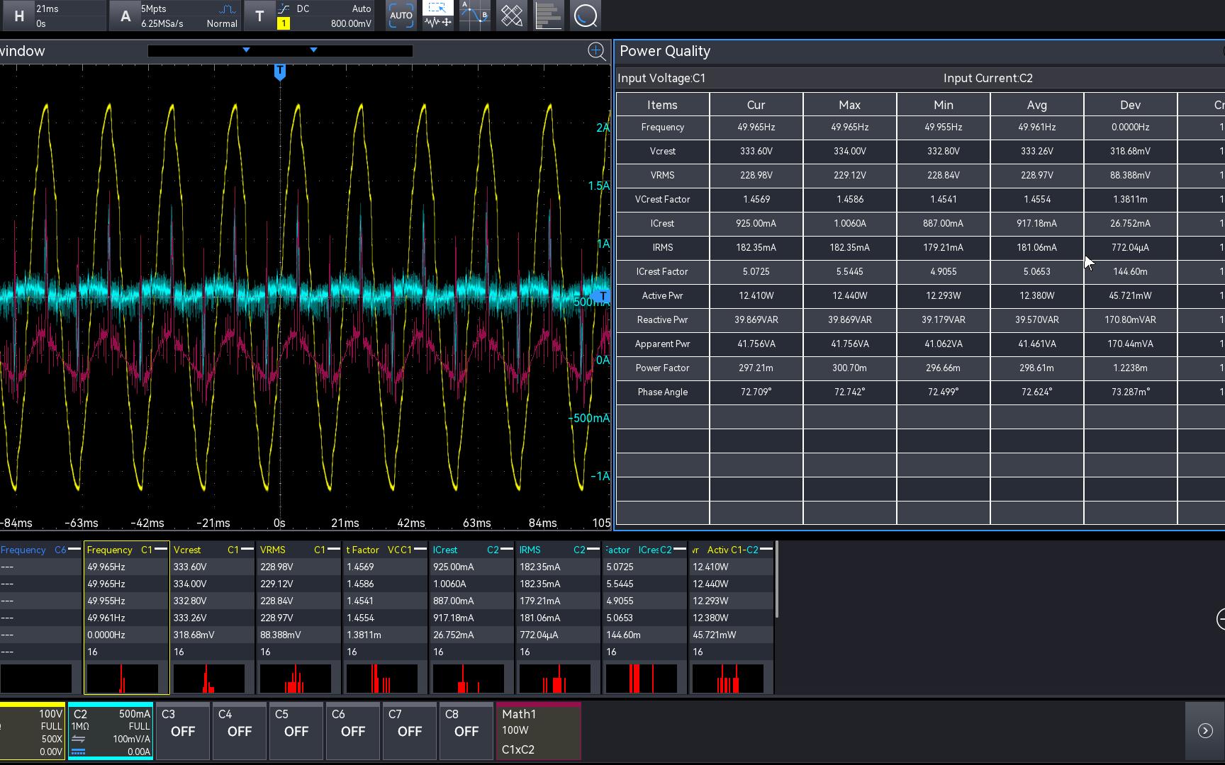
Task: Toggle channel C4 on
Action: point(239,731)
